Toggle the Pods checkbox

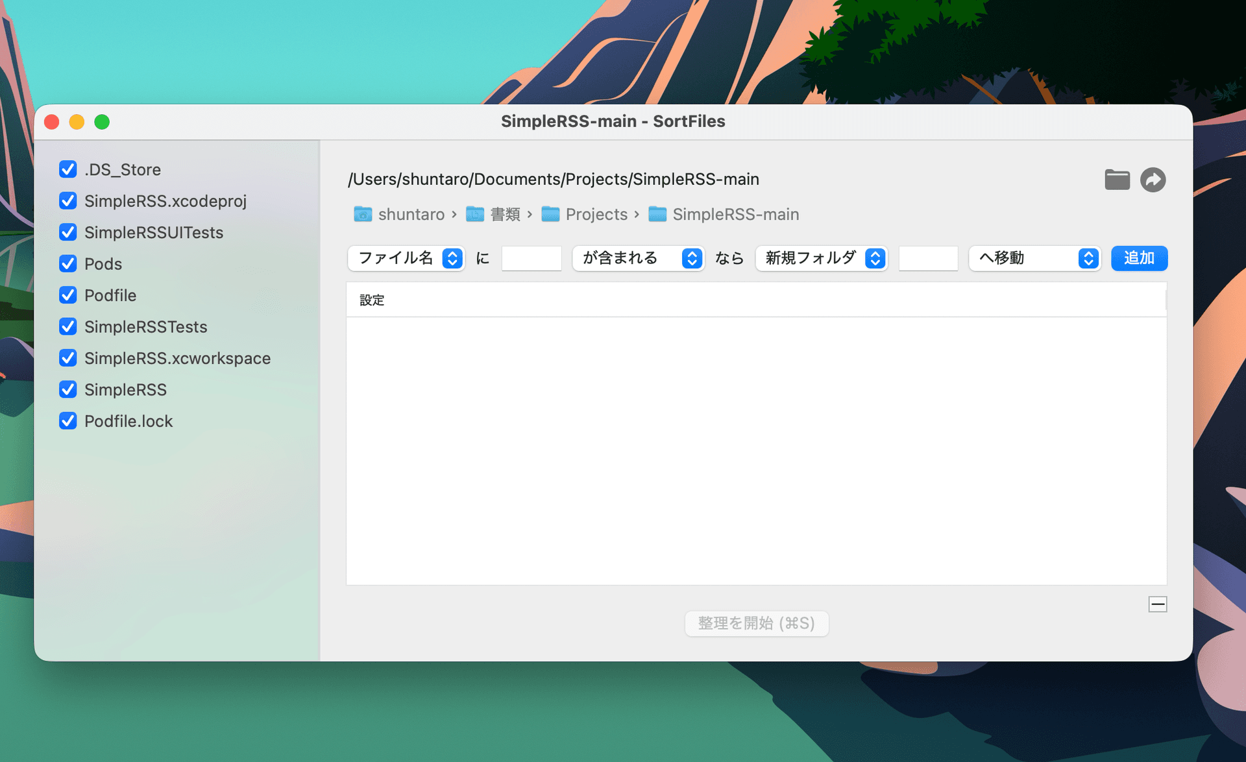68,264
